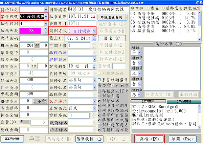Screen dimensions: 203x144
Task: Click the 跨院重複查詢 button
Action: point(111,16)
